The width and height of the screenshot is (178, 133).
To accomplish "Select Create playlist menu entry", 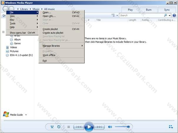I will click(61, 29).
